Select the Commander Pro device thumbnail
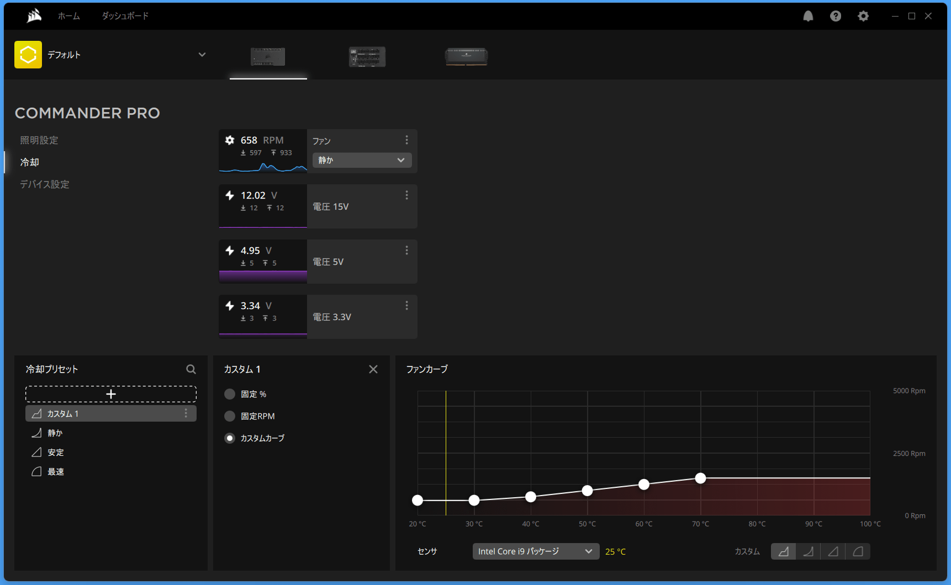951x585 pixels. point(268,56)
